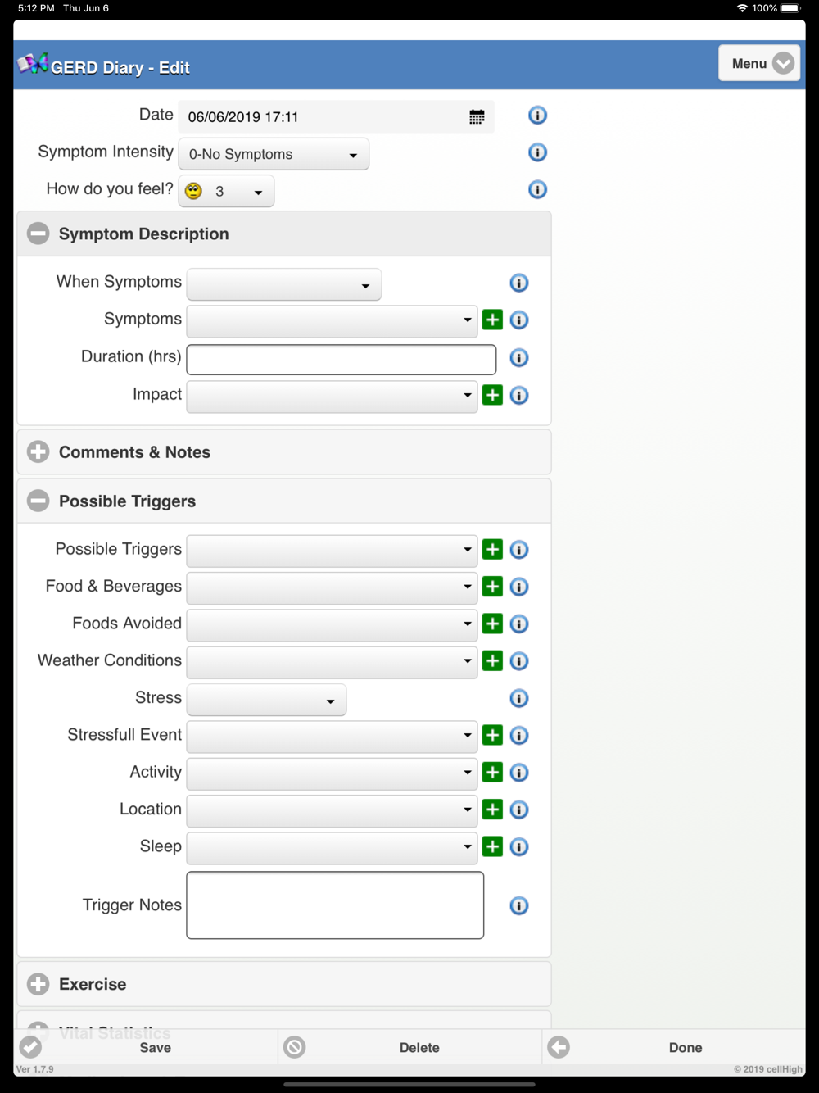Click green plus beside Food & Beverages
This screenshot has height=1093, width=819.
(492, 587)
